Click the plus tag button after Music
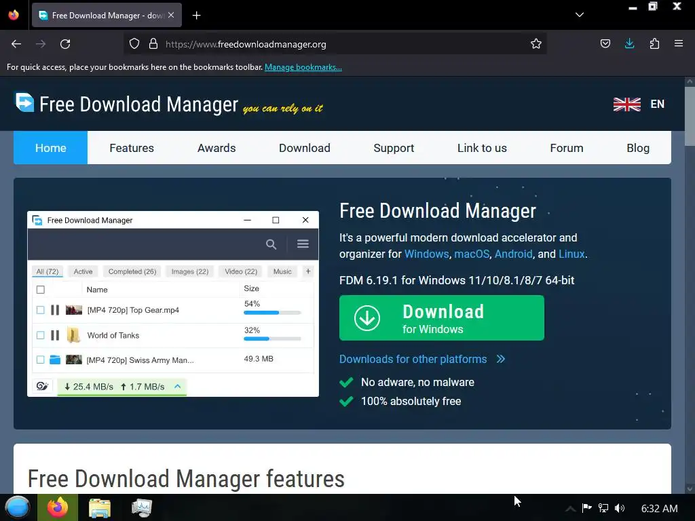Viewport: 695px width, 521px height. pos(308,271)
